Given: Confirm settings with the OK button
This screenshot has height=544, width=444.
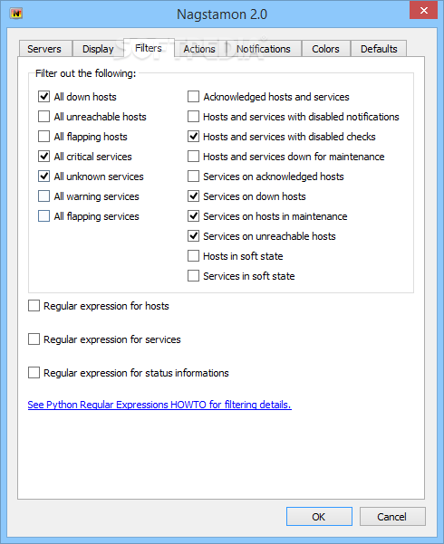Looking at the screenshot, I should pyautogui.click(x=319, y=517).
